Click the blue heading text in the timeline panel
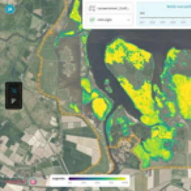 (x=179, y=7)
